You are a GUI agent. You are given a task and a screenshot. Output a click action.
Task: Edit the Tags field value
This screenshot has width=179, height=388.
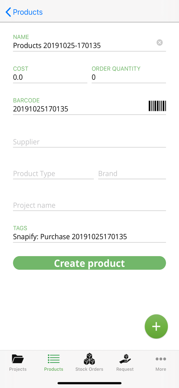point(89,237)
